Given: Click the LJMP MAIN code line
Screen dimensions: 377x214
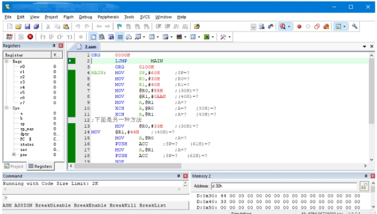Looking at the screenshot, I should [x=230, y=61].
